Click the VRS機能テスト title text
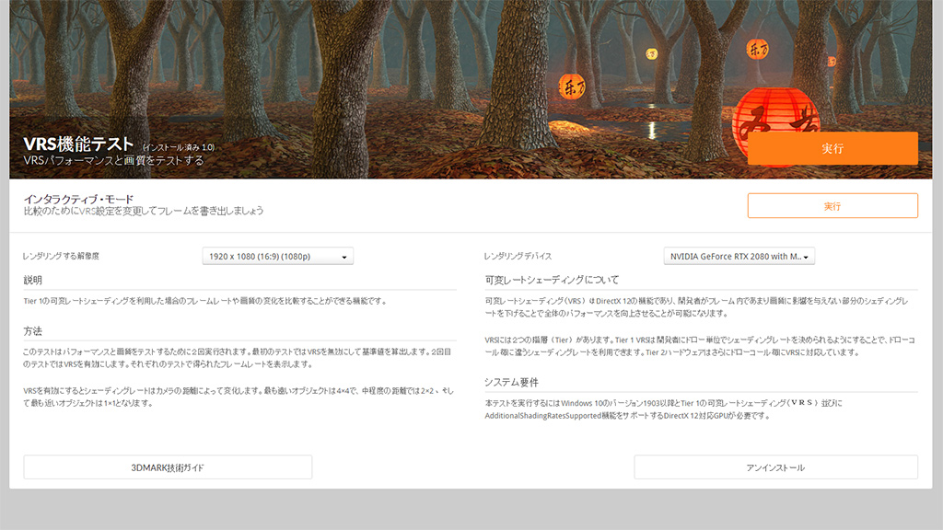 click(x=78, y=144)
